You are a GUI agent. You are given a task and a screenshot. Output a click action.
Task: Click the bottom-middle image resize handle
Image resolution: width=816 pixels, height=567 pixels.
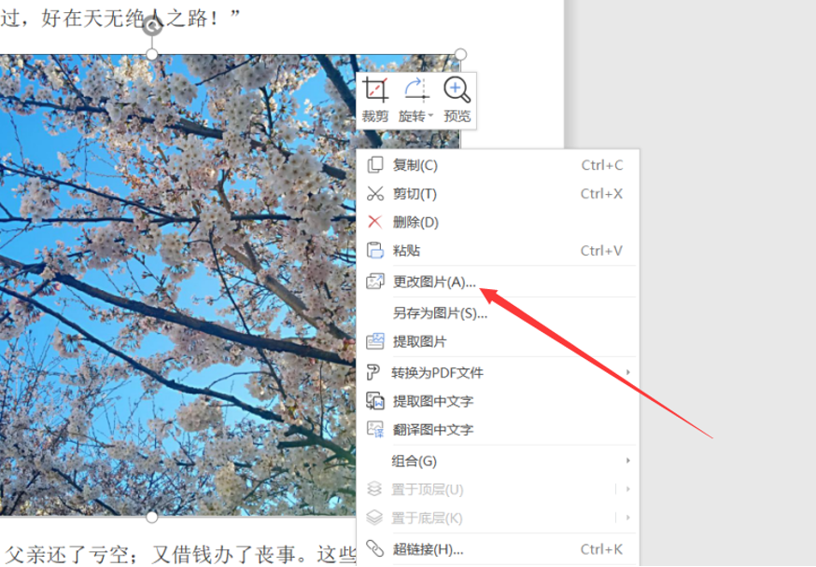[x=152, y=518]
